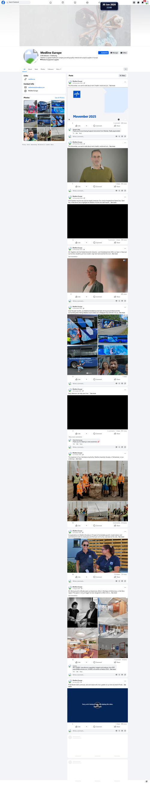This screenshot has height=785, width=150.
Task: Share the Medline Assembly Slovakia expansion post
Action: tap(117, 526)
